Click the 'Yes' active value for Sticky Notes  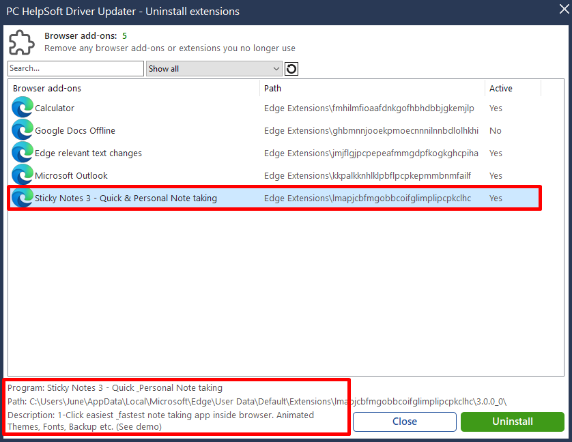(496, 198)
